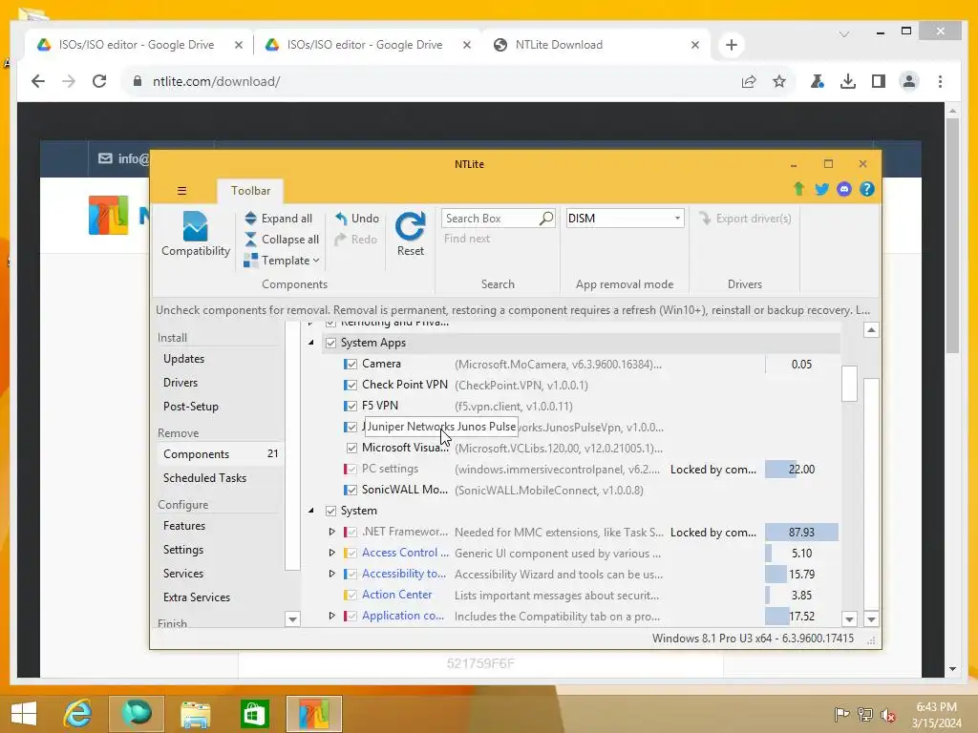978x733 pixels.
Task: Open the Compatibility tool in NTLite
Action: (x=195, y=235)
